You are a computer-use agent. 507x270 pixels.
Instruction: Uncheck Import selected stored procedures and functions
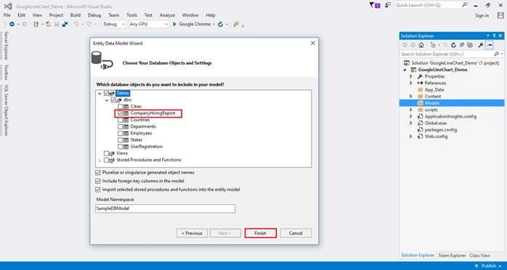pyautogui.click(x=97, y=189)
